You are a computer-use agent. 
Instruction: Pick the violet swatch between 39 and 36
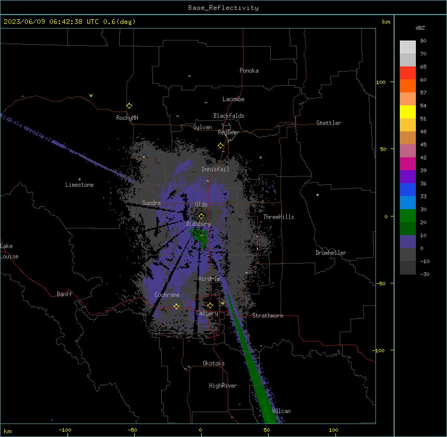coord(408,177)
